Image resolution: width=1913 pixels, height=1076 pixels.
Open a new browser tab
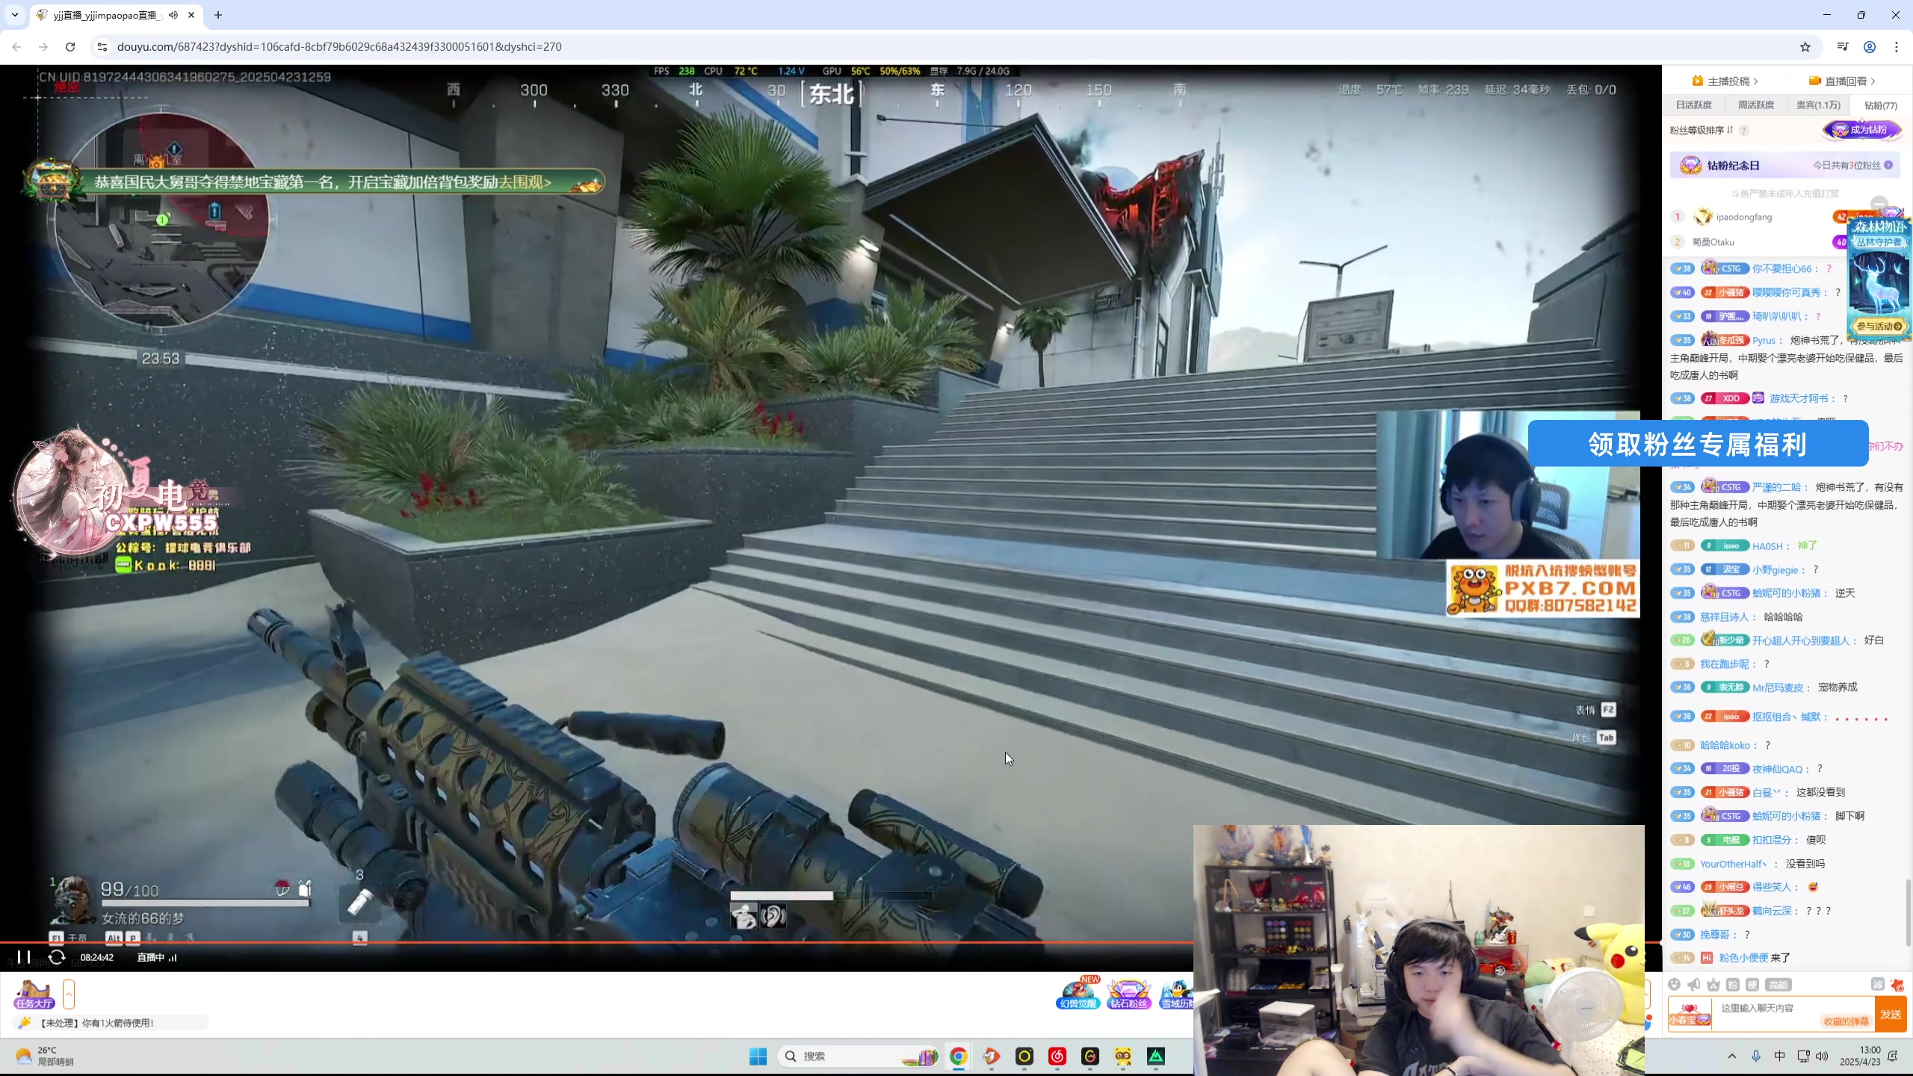pos(218,15)
